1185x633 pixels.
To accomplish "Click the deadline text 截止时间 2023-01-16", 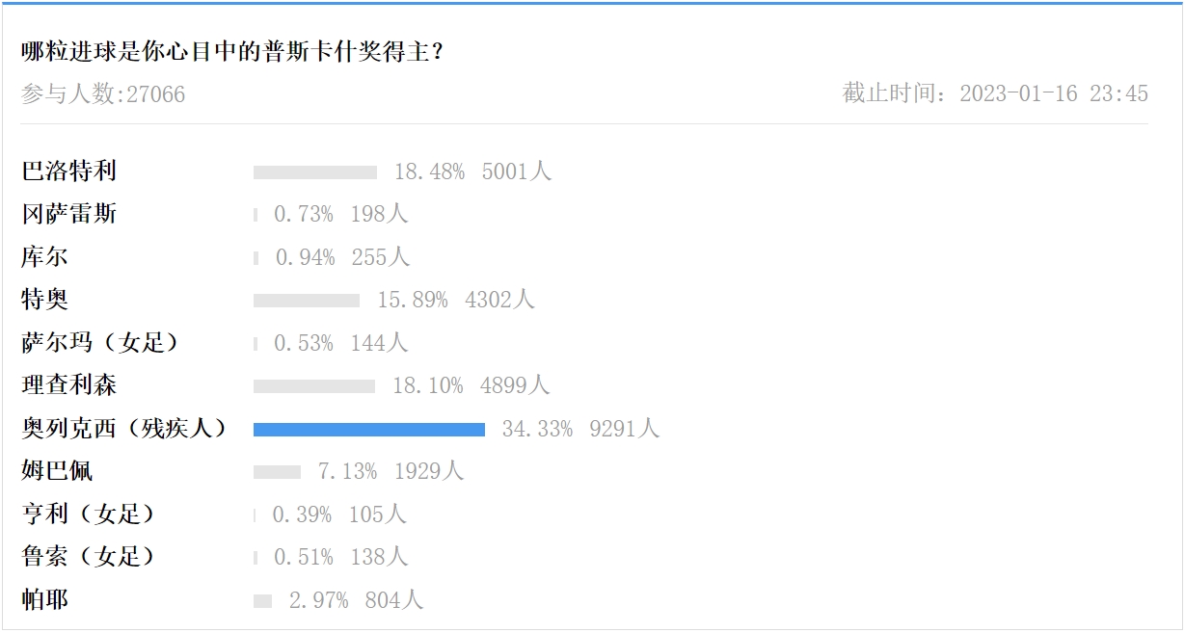I will (x=995, y=93).
